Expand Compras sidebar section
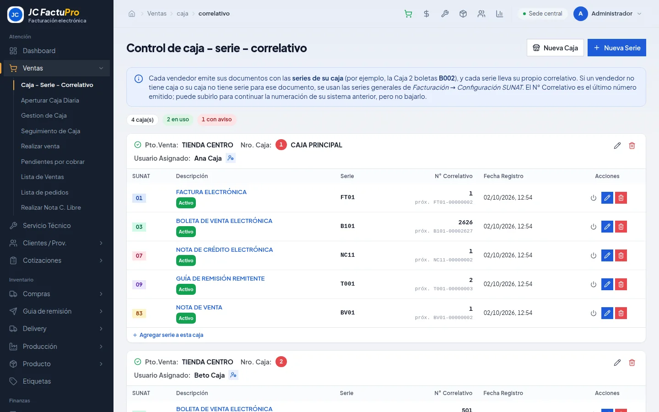The height and width of the screenshot is (412, 659). point(57,294)
